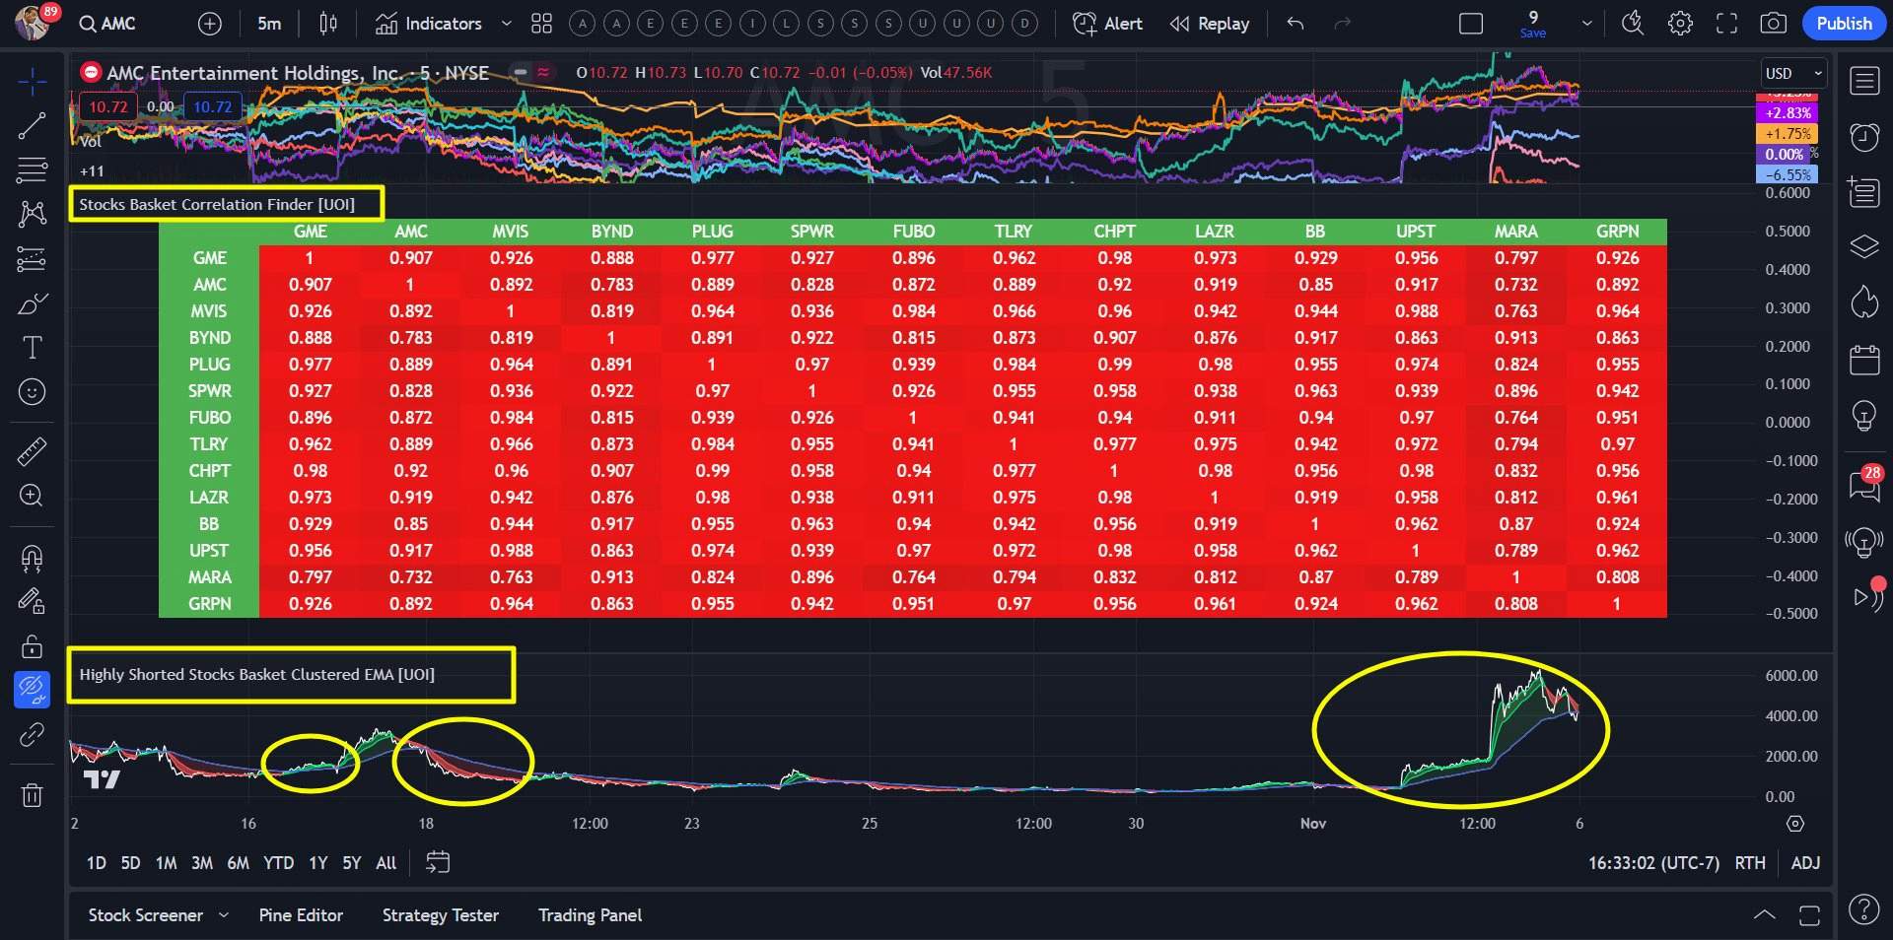This screenshot has height=940, width=1893.
Task: Toggle magnet mode for drawings
Action: pyautogui.click(x=32, y=558)
